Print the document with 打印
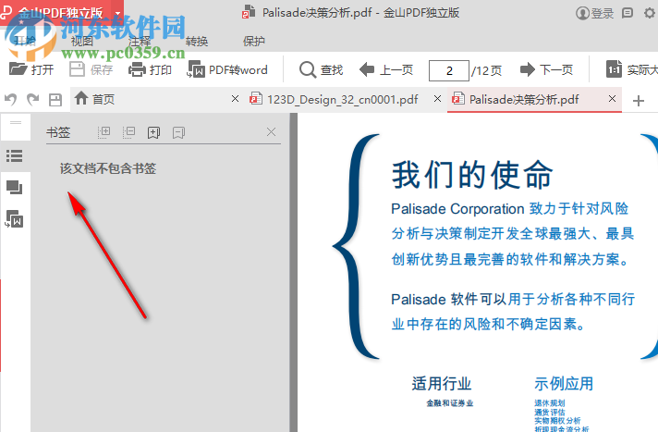 pos(150,69)
